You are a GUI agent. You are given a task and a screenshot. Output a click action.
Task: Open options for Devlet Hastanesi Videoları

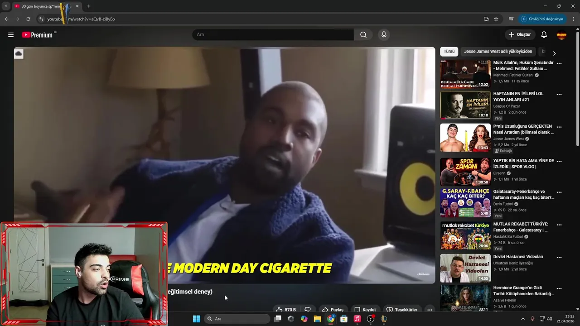(x=559, y=258)
